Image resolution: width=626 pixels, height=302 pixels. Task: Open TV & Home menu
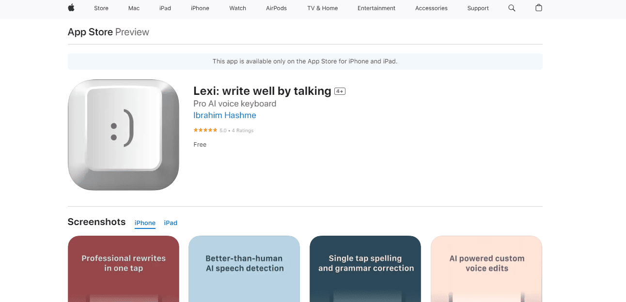(322, 8)
